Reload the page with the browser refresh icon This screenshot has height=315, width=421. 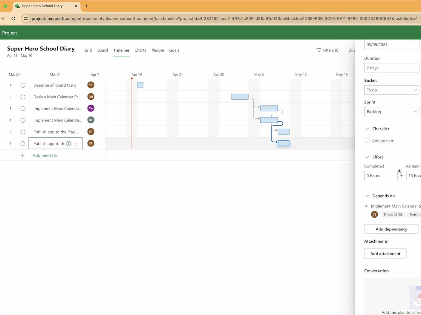[13, 19]
